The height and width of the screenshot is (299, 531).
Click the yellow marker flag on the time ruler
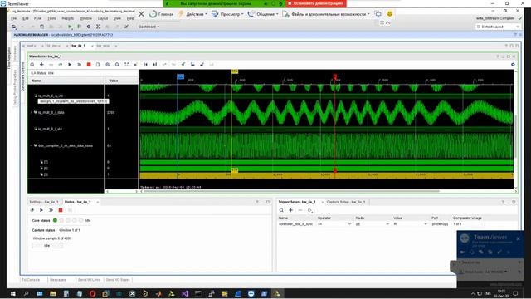pyautogui.click(x=234, y=71)
